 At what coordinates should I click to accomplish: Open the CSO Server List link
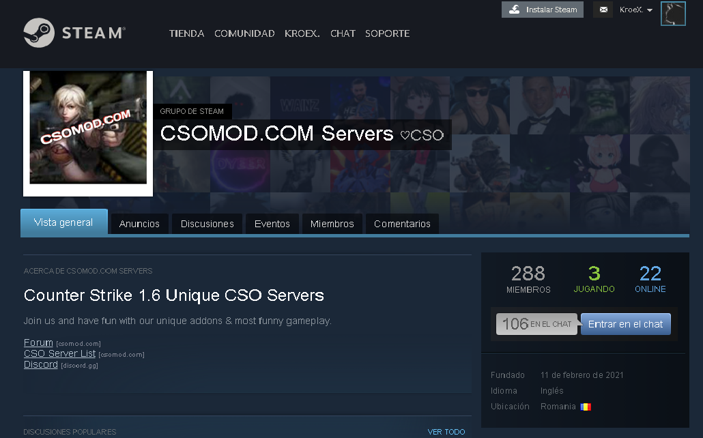59,353
